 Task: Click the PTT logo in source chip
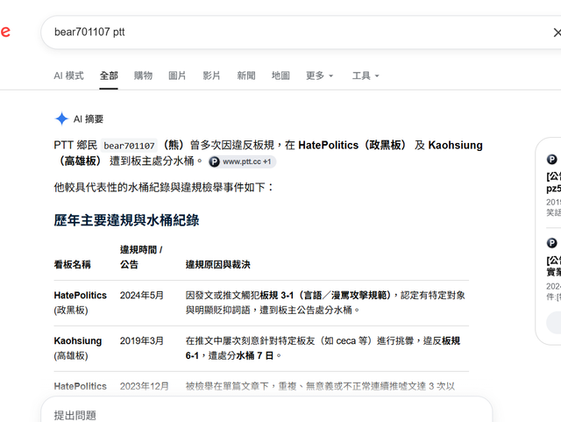(214, 162)
